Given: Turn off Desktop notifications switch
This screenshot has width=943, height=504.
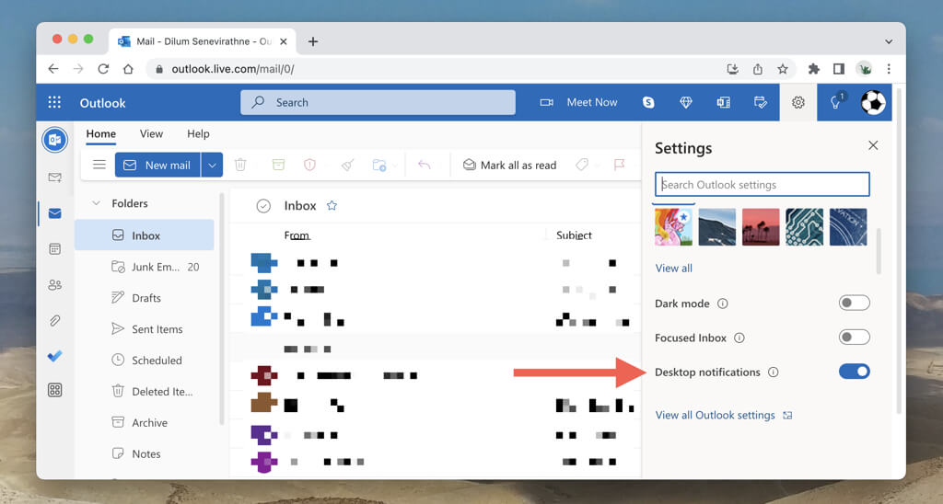Looking at the screenshot, I should (x=854, y=372).
